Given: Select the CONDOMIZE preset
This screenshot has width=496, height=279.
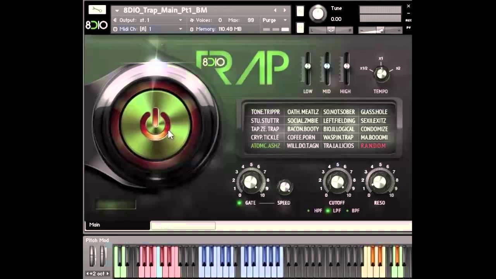Looking at the screenshot, I should pos(374,129).
